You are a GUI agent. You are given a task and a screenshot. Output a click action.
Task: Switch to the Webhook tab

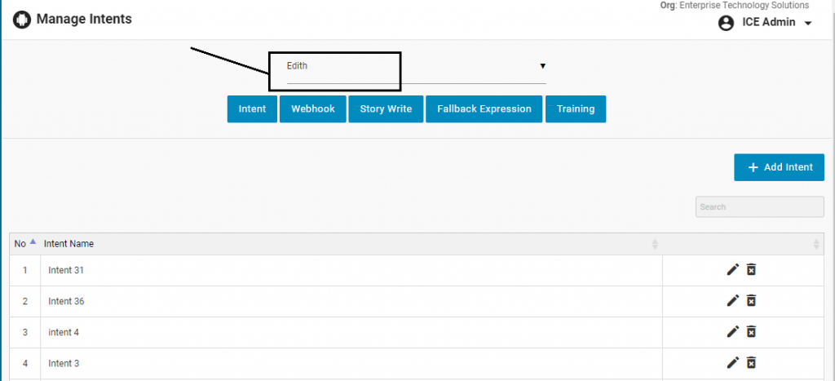tap(313, 109)
